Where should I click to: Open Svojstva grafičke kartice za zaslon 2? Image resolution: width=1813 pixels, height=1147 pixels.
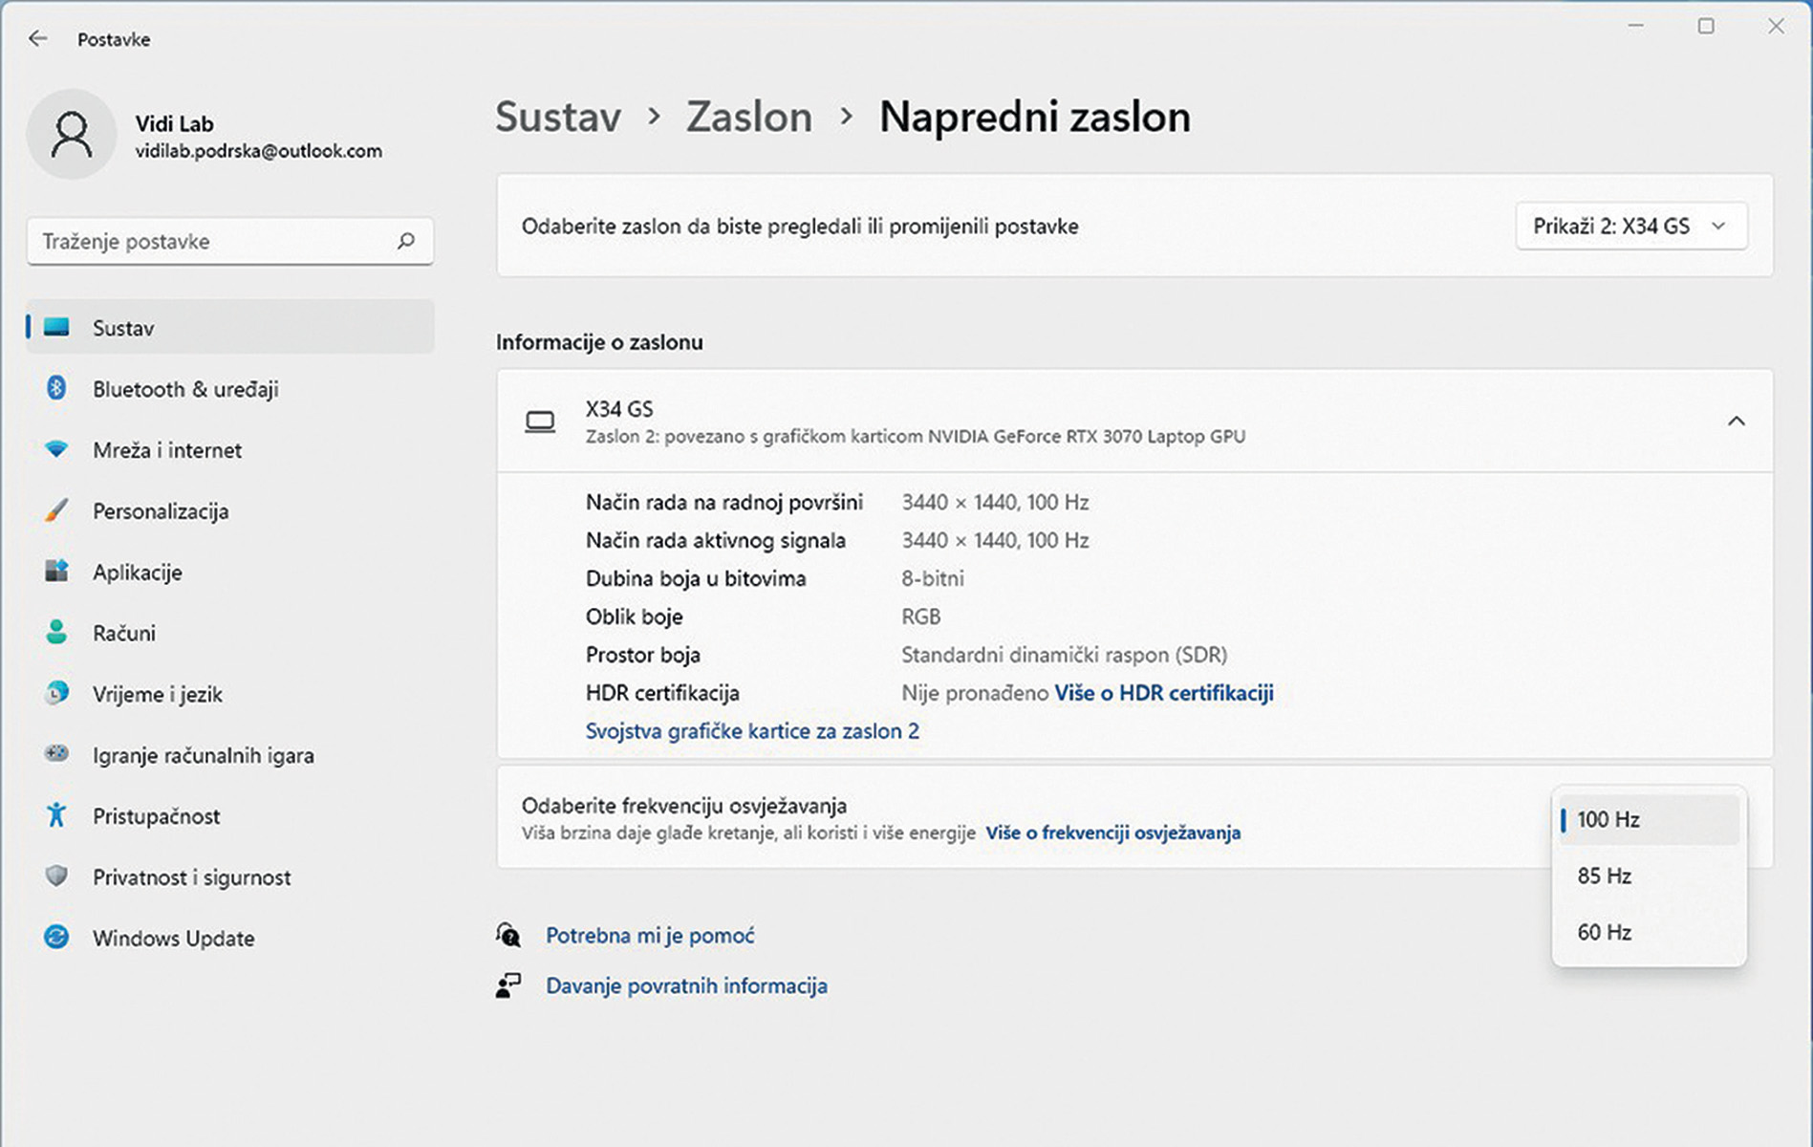point(752,731)
